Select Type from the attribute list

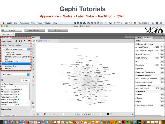pyautogui.click(x=16, y=64)
